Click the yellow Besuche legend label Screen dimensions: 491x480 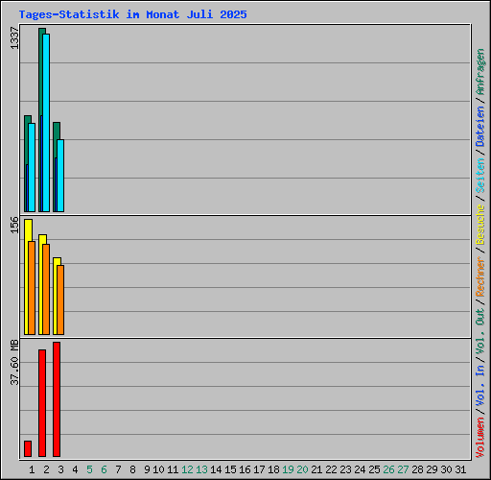480,225
